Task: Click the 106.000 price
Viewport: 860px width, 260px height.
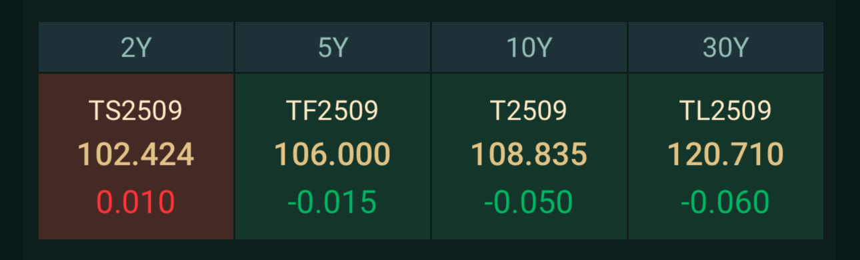Action: [x=333, y=155]
